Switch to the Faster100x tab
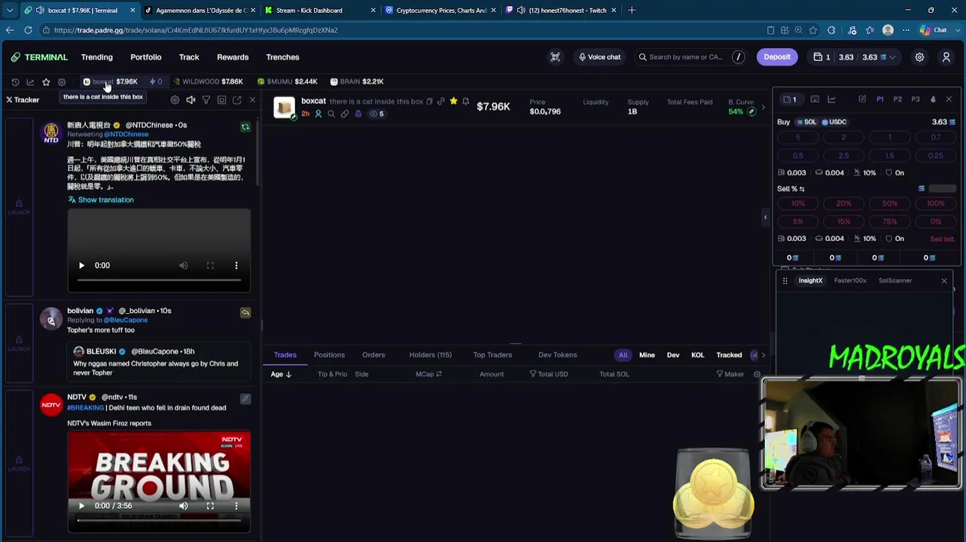Image resolution: width=966 pixels, height=542 pixels. (x=850, y=281)
